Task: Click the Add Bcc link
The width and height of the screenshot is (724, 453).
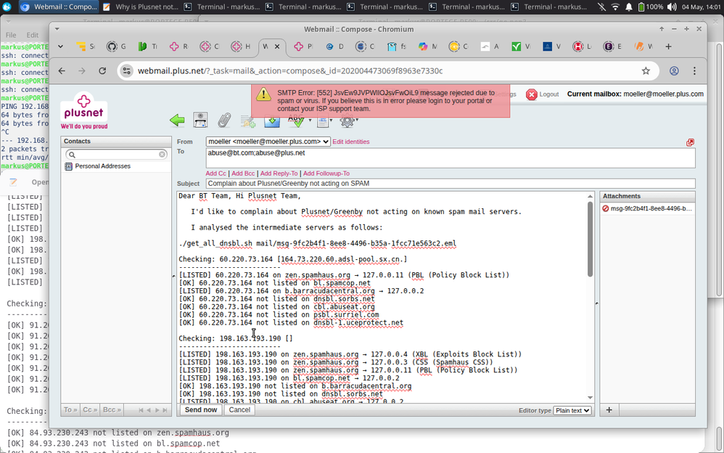Action: [243, 174]
